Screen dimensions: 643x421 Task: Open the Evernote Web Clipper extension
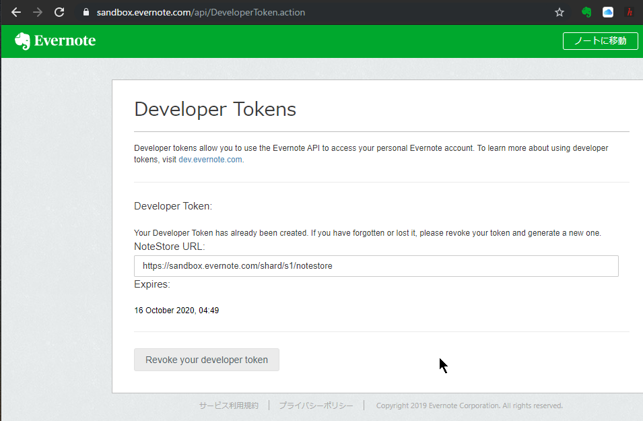pyautogui.click(x=586, y=12)
